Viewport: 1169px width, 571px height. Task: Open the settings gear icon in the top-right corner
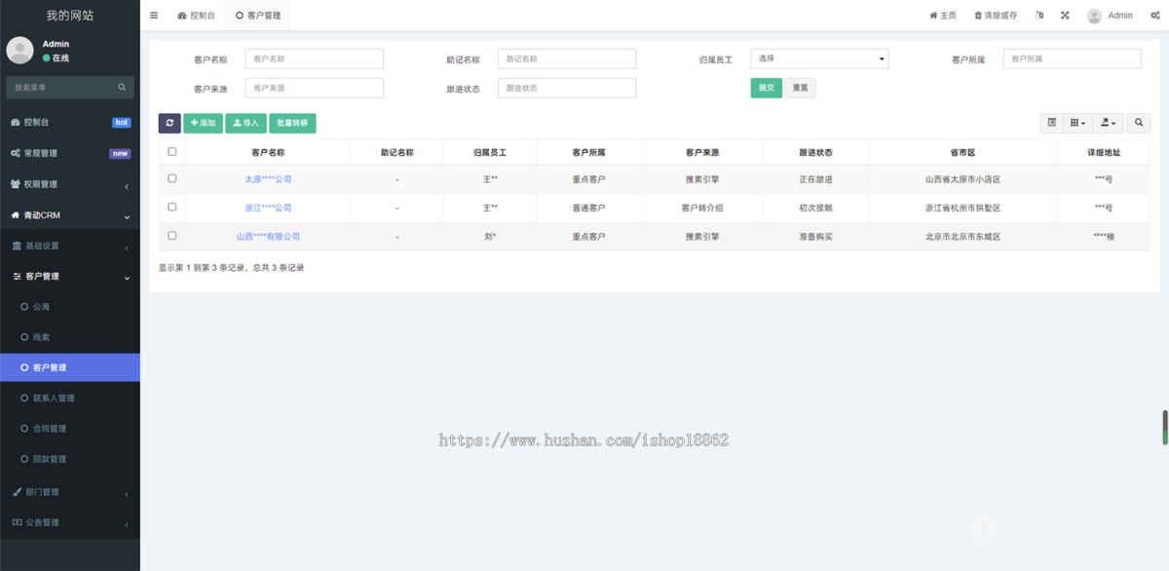coord(1155,15)
